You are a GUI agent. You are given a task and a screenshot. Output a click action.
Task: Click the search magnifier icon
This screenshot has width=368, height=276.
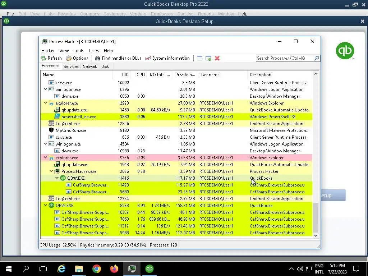[317, 58]
